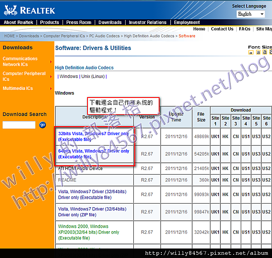Screen dimensions: 272x258
Task: Download 64bits driver from CN site
Action: [236, 154]
